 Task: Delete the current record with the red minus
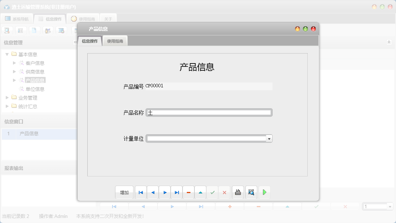[x=188, y=192]
